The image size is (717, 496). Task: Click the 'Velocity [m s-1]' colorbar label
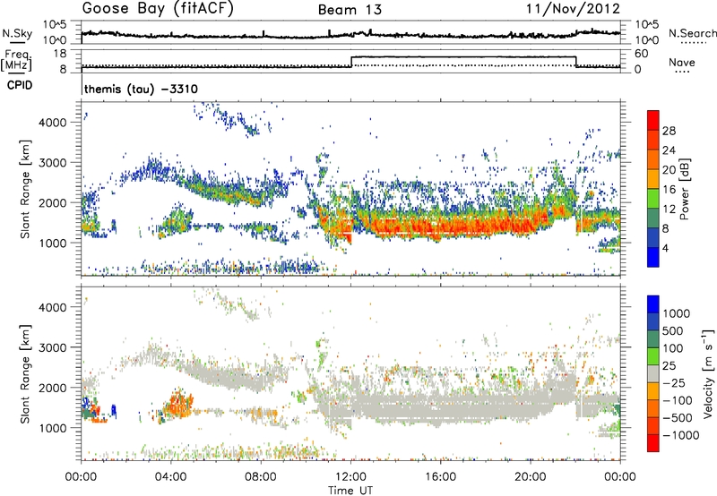pos(708,373)
